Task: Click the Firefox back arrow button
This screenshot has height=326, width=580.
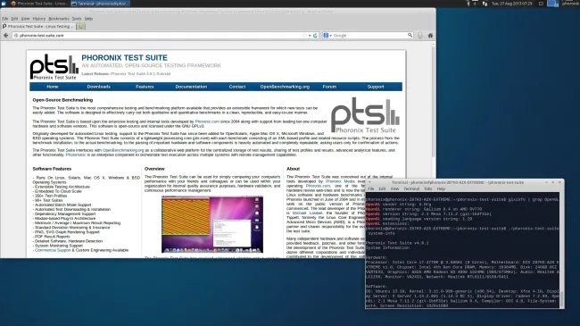Action: (x=6, y=36)
